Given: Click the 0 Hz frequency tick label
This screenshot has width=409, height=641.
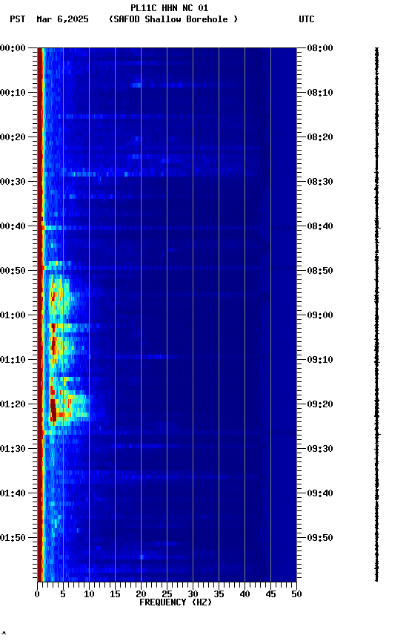Looking at the screenshot, I should pyautogui.click(x=37, y=594).
